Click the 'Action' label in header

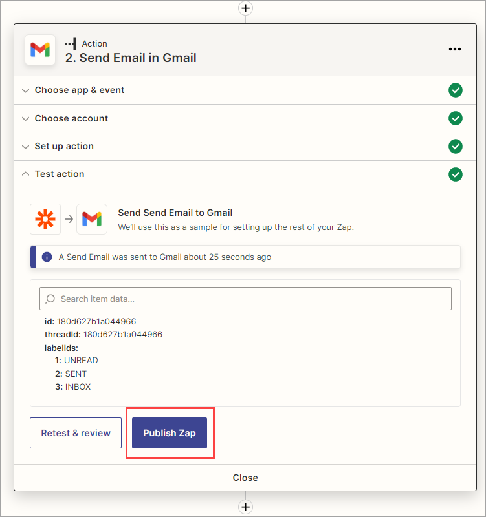94,43
